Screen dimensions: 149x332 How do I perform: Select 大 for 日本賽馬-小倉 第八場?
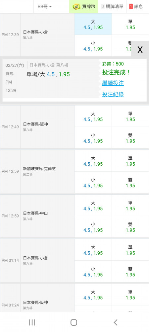pyautogui.click(x=93, y=24)
